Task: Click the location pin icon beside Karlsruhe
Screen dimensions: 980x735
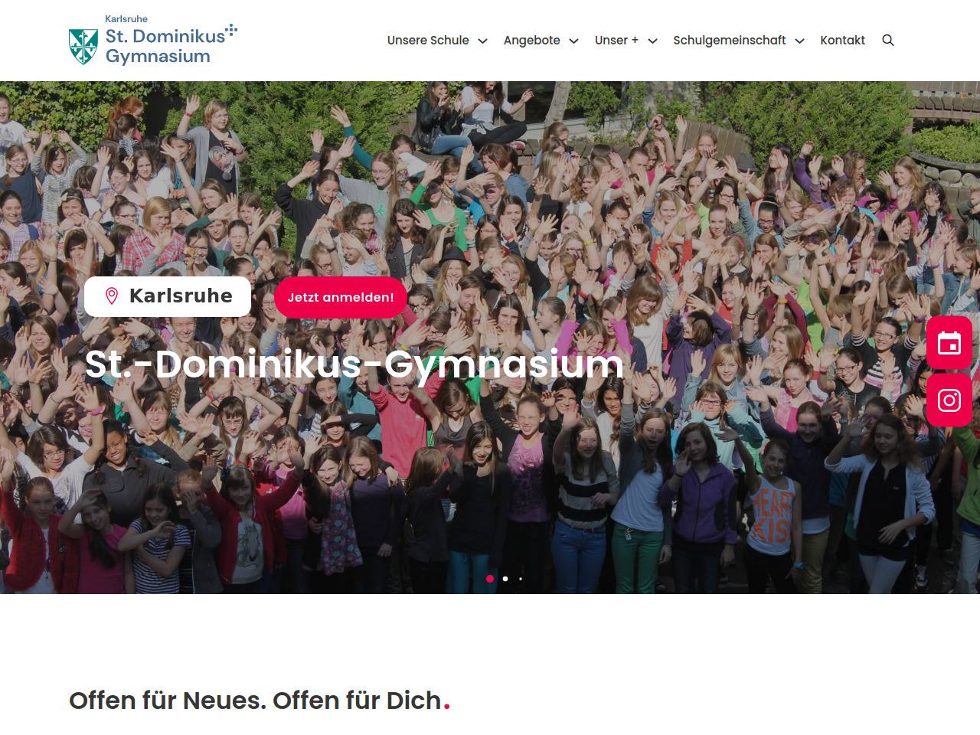Action: pos(112,296)
